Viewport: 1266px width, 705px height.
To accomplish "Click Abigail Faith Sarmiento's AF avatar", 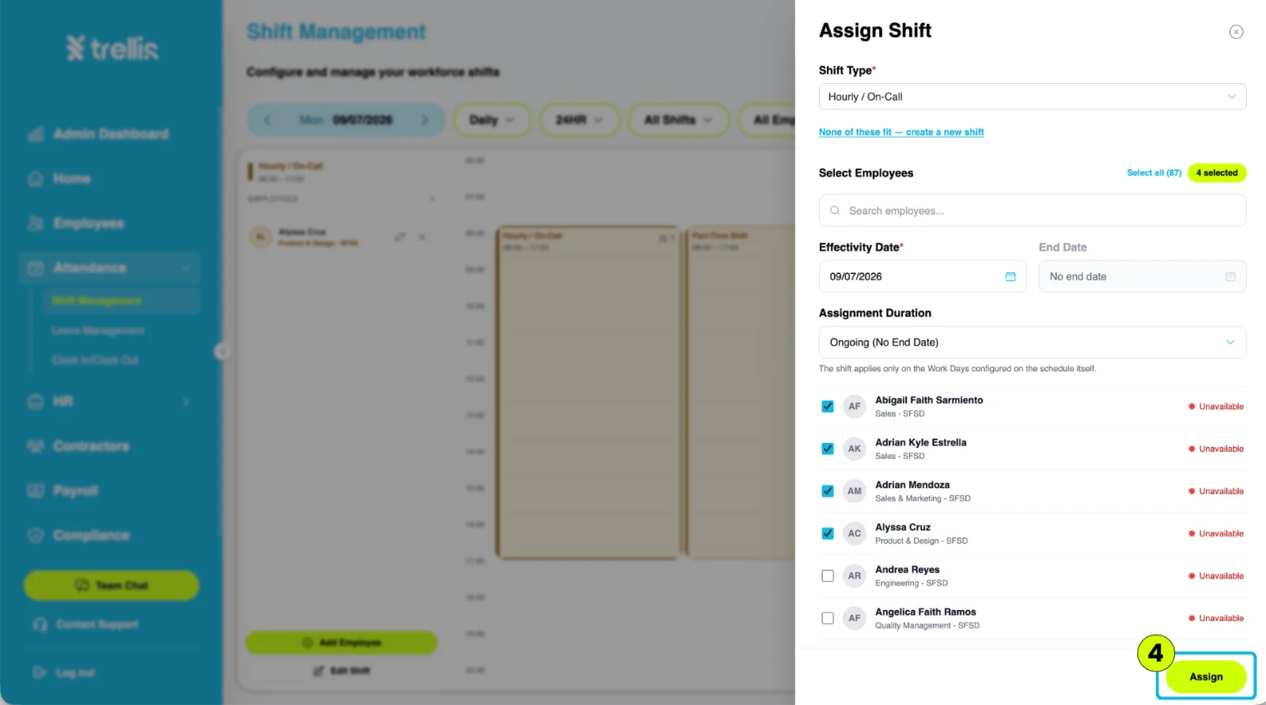I will pyautogui.click(x=855, y=407).
